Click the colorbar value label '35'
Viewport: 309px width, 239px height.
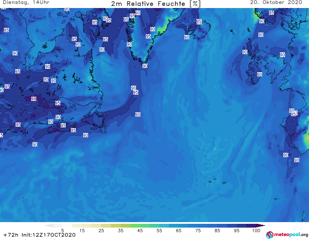tap(121, 231)
